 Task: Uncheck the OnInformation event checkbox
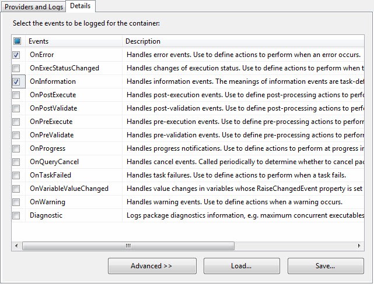16,81
